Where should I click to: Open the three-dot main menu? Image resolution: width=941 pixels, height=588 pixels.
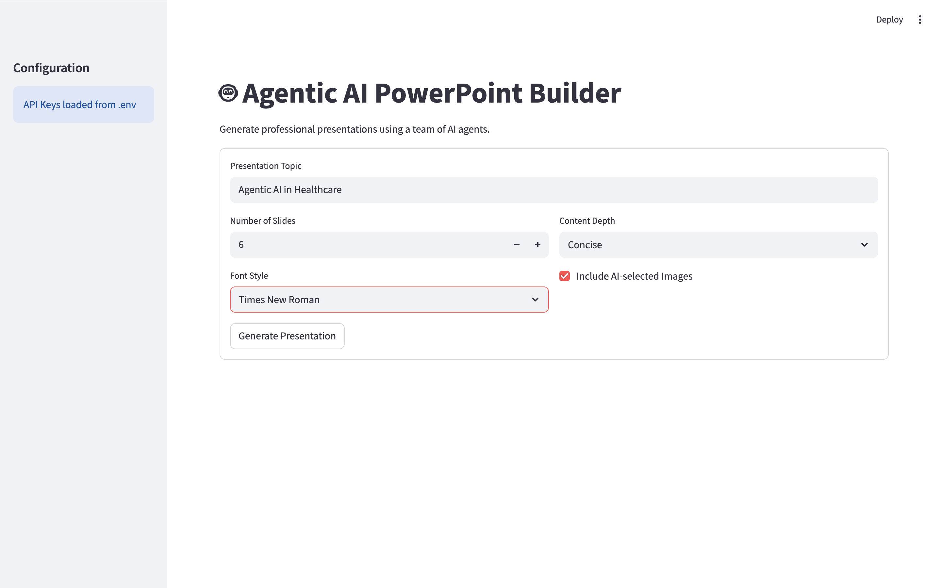click(x=920, y=20)
